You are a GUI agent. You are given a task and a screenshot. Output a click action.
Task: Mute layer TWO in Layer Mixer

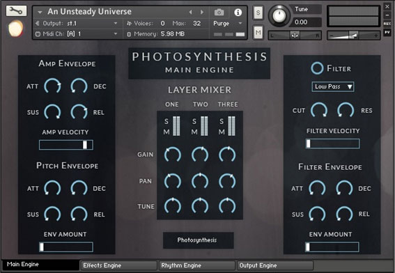[194, 132]
